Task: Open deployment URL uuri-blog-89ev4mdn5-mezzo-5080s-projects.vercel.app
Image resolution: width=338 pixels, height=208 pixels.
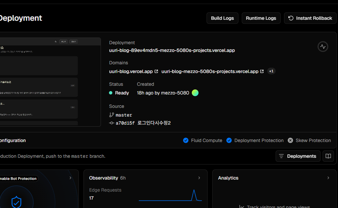Action: (172, 50)
